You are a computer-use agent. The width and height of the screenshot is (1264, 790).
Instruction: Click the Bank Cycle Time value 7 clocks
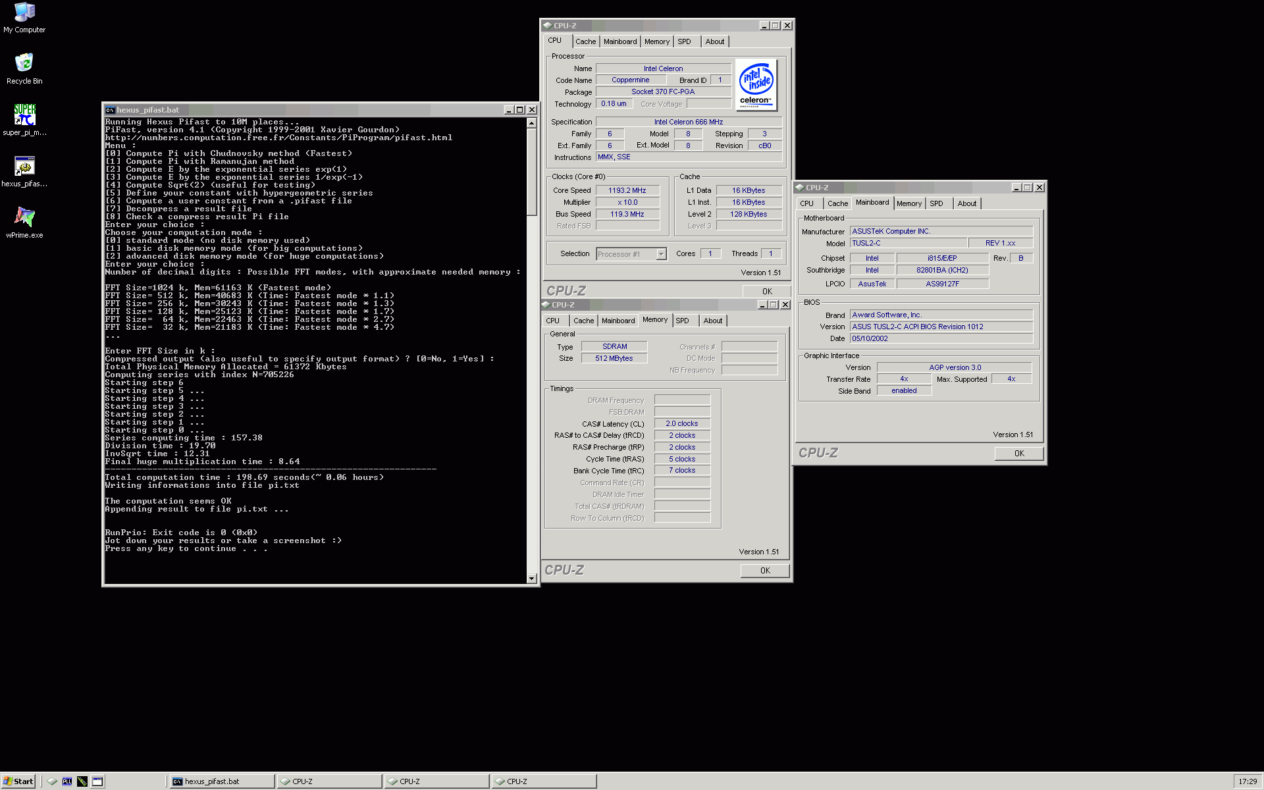[682, 471]
